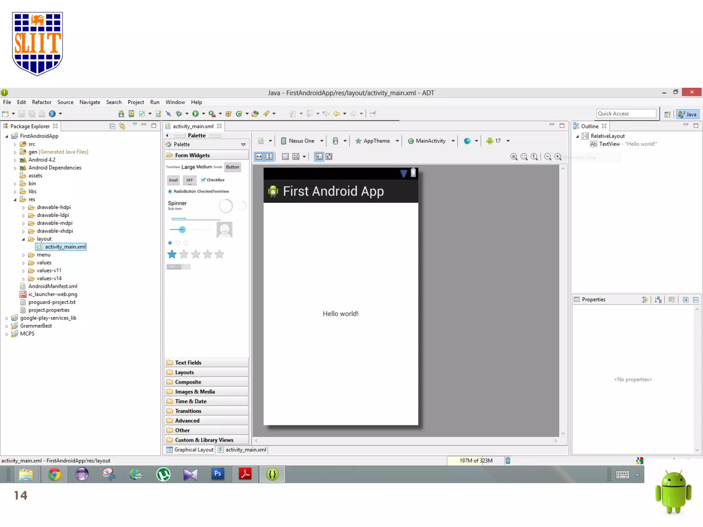Select the RadioButton widget in the palette
This screenshot has width=703, height=527.
click(x=181, y=191)
